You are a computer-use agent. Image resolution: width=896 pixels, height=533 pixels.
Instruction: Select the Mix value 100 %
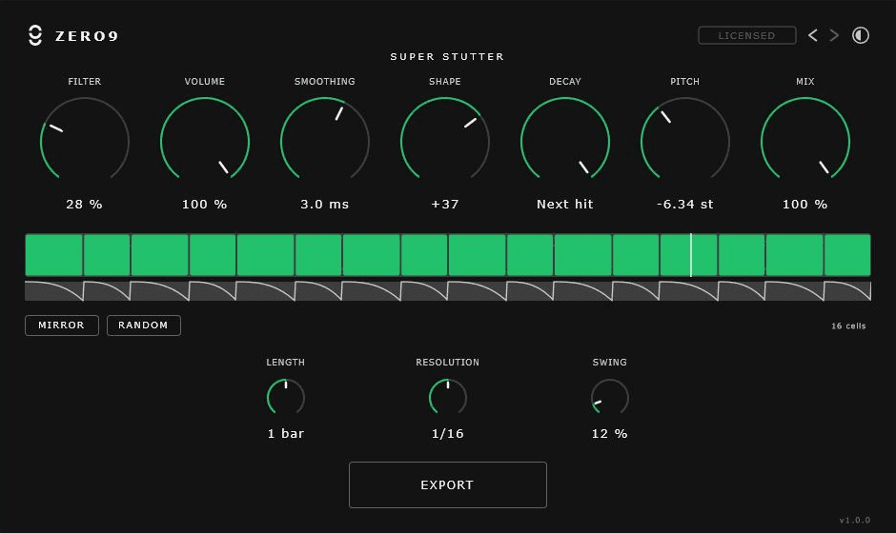click(805, 205)
